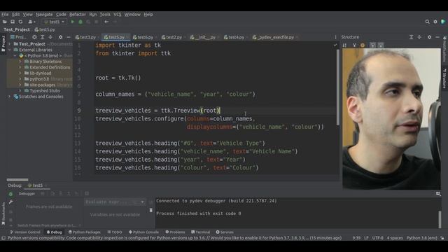This screenshot has width=448, height=252.
Task: Start debugging with the green bug icon
Action: click(x=80, y=22)
